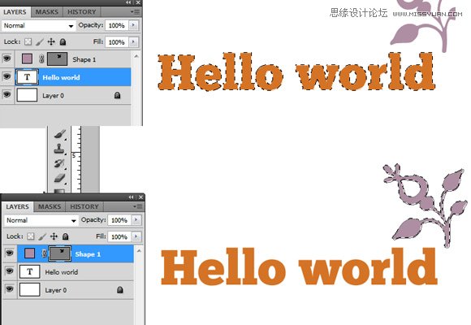This screenshot has height=325, width=471.
Task: Open Normal blend mode dropdown, lower panel
Action: [41, 220]
